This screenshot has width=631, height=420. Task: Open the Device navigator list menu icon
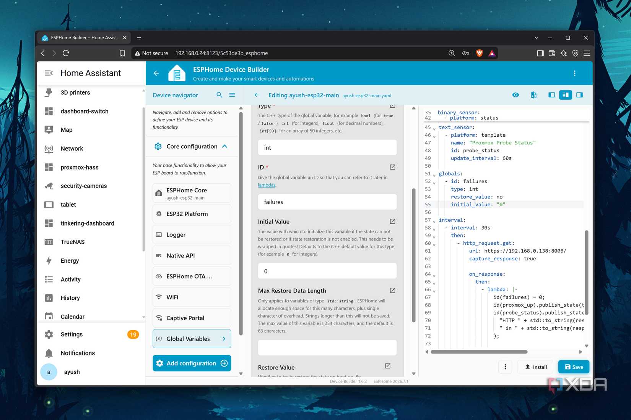point(232,95)
